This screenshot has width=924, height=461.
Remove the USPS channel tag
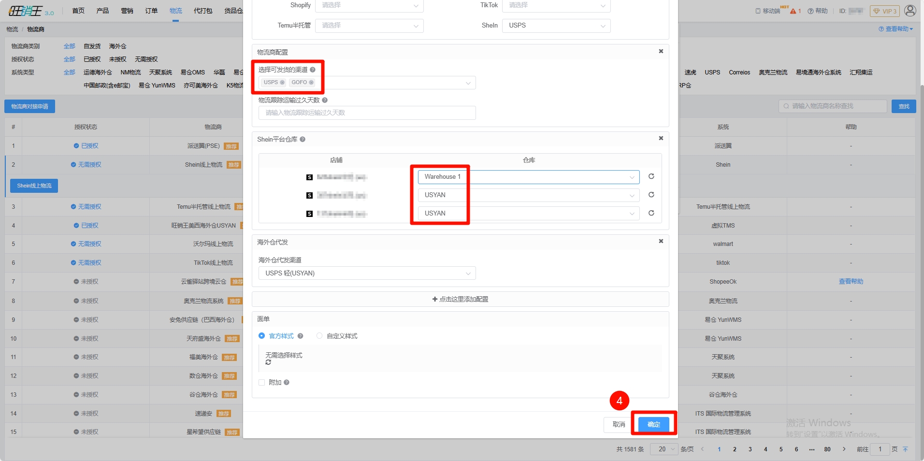(282, 83)
